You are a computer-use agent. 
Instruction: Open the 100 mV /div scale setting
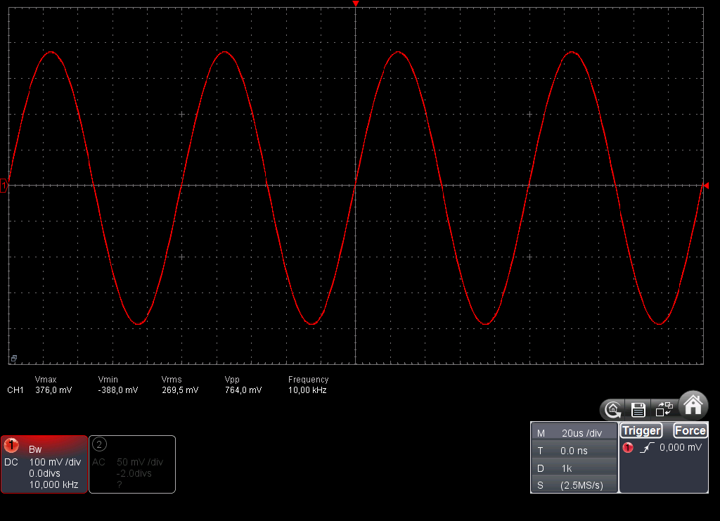tap(55, 462)
